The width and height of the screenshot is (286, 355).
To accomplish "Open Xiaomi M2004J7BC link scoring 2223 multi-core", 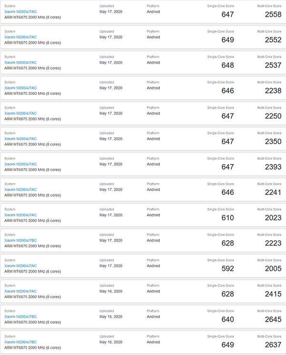I will [20, 241].
